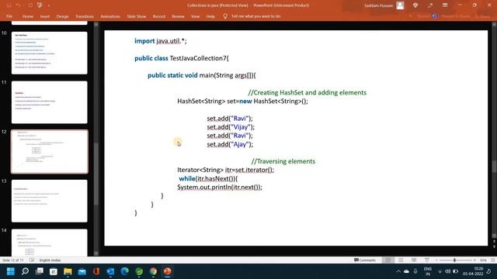This screenshot has width=497, height=279.
Task: Click the Share button in ribbon
Action: coord(483,16)
